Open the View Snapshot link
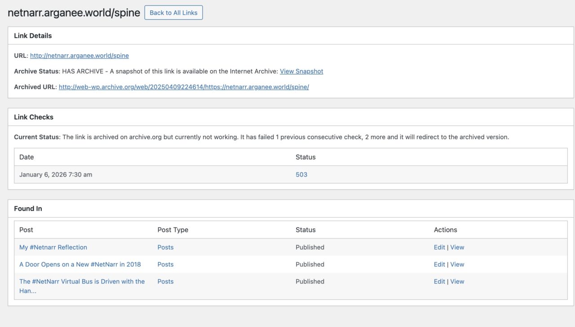The width and height of the screenshot is (575, 327). tap(301, 71)
